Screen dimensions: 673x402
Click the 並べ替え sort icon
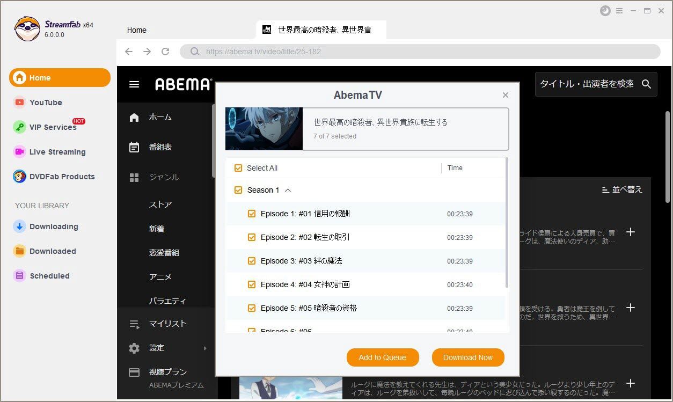[x=605, y=189]
